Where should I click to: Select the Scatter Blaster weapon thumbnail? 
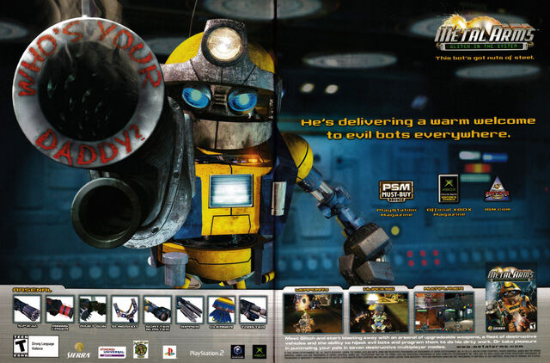coord(157,309)
